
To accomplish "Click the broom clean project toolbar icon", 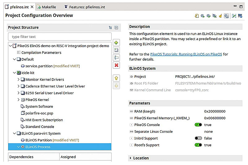I will [220, 16].
